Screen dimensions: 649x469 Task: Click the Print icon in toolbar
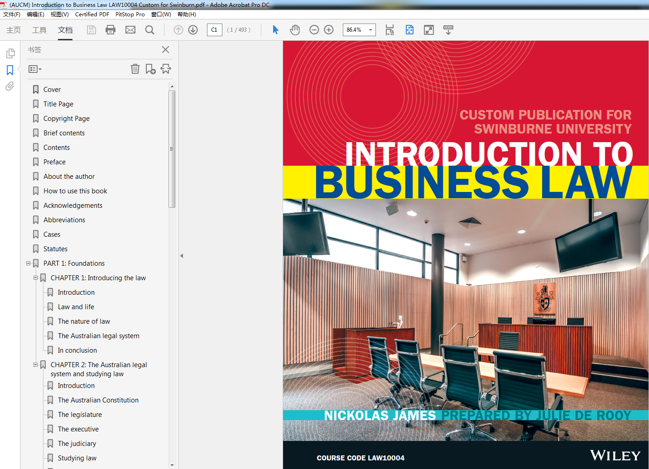[111, 30]
